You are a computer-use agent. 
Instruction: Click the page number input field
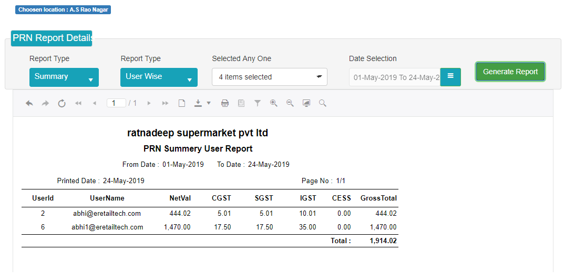pos(116,103)
